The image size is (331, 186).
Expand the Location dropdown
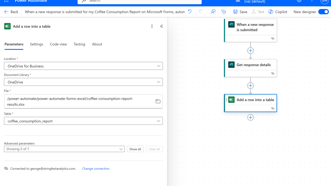(83, 66)
